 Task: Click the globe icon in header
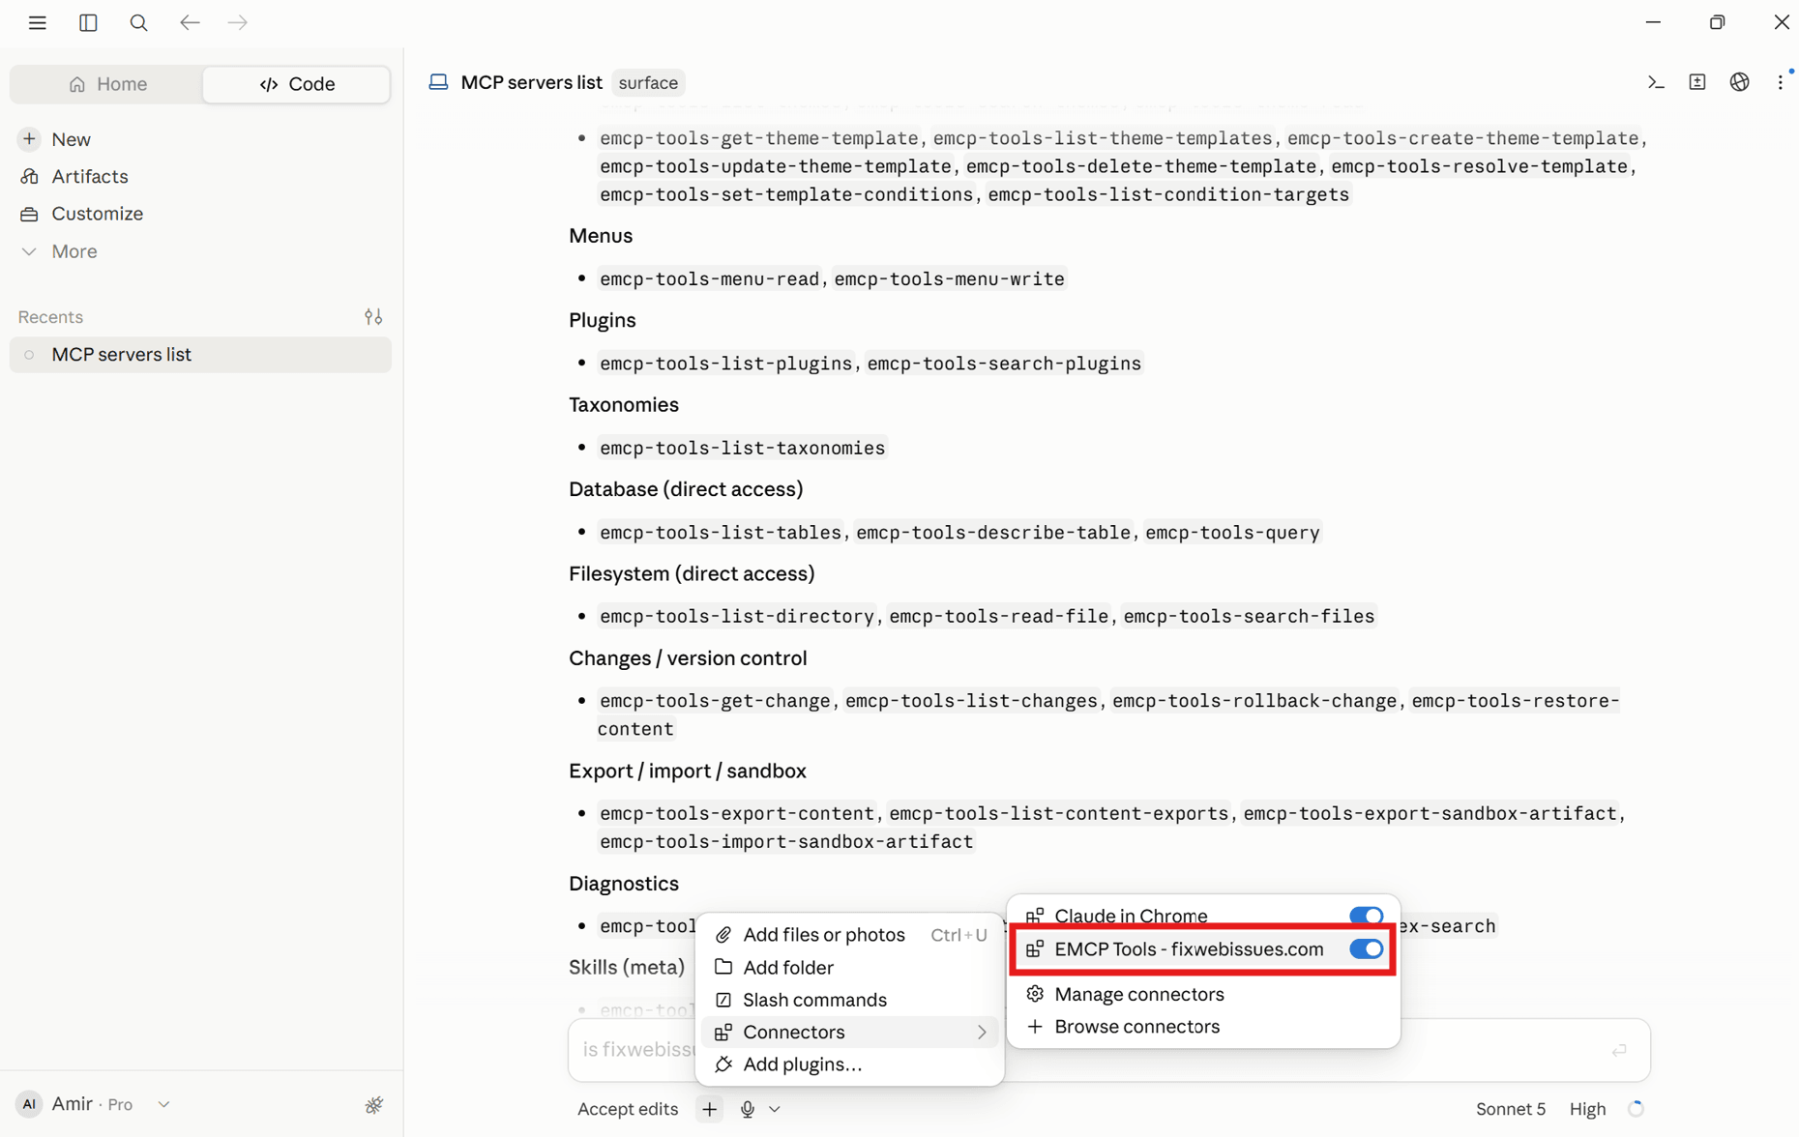point(1739,82)
